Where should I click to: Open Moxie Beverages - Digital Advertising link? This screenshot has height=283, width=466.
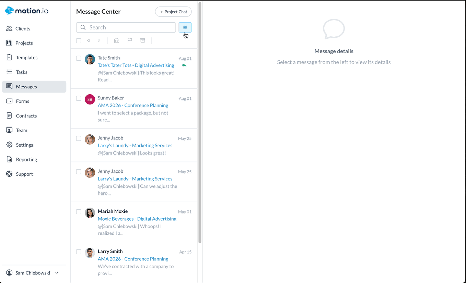(x=137, y=219)
